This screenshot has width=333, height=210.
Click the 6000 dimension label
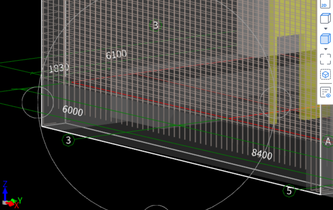72,111
